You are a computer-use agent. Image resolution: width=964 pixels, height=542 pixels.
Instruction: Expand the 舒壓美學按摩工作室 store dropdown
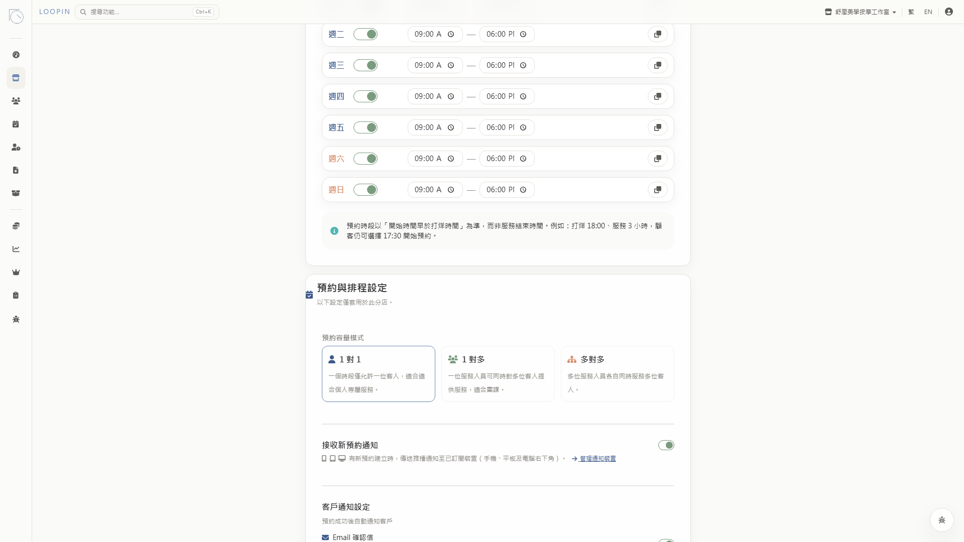(x=861, y=12)
